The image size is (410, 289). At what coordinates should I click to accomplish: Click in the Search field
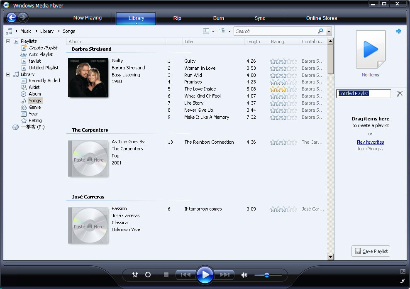click(276, 31)
